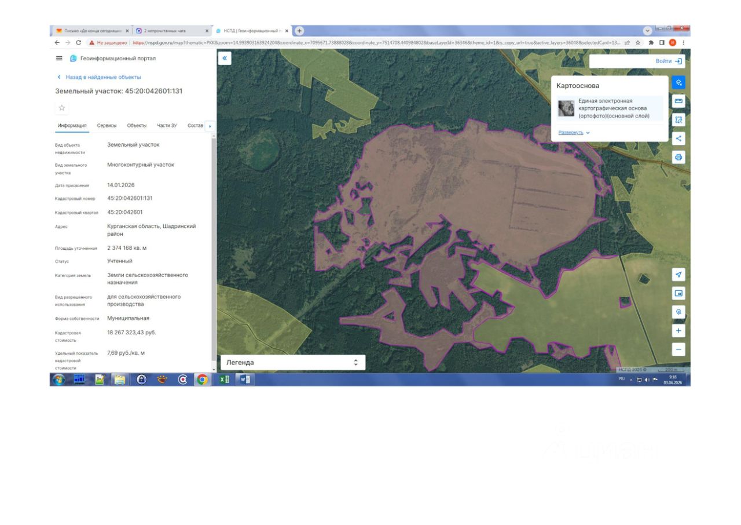This screenshot has height=525, width=741.
Task: Click the map rotation reset icon
Action: (679, 312)
